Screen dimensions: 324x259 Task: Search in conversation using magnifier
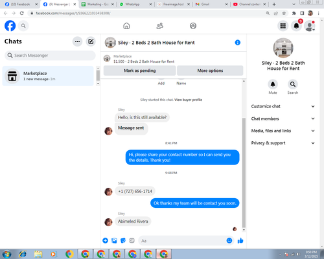point(293,84)
